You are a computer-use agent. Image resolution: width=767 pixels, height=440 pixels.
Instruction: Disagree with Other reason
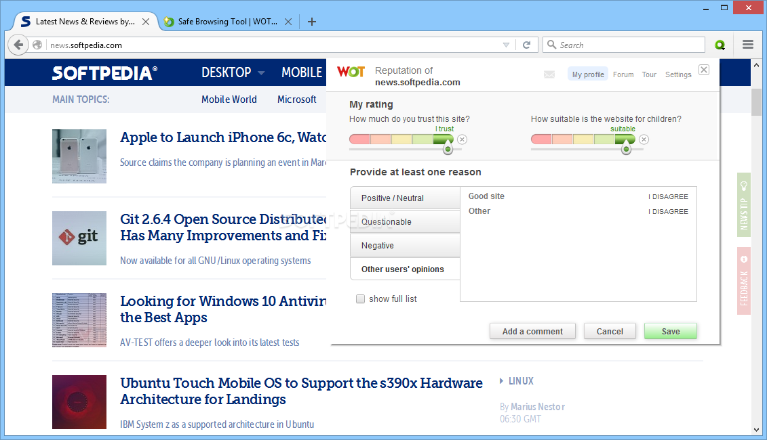click(x=668, y=211)
